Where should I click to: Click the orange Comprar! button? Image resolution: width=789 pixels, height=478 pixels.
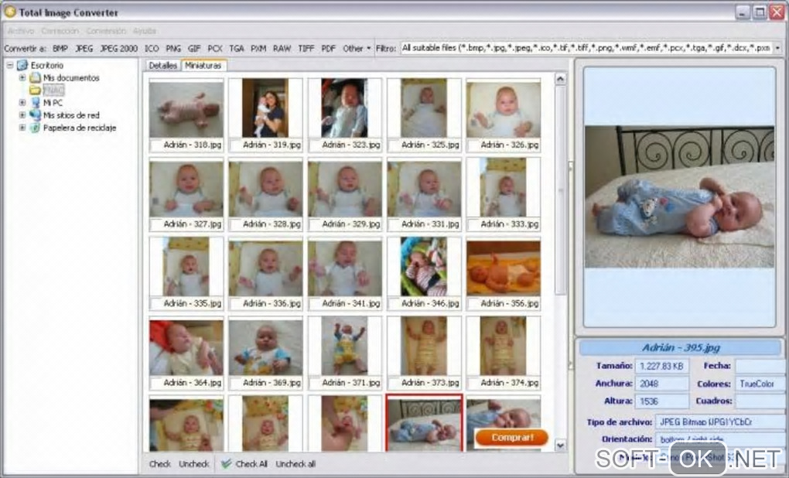(x=512, y=437)
